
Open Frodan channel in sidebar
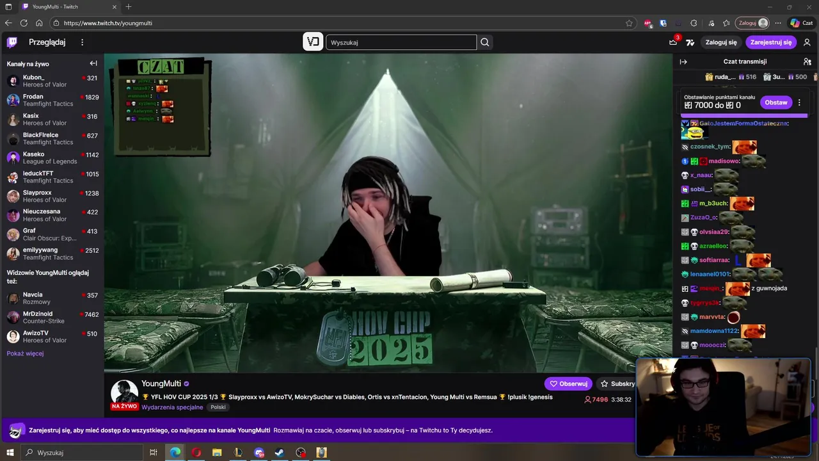[52, 101]
